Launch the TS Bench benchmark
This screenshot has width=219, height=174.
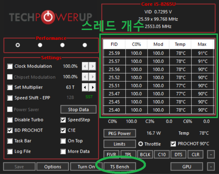tap(120, 166)
